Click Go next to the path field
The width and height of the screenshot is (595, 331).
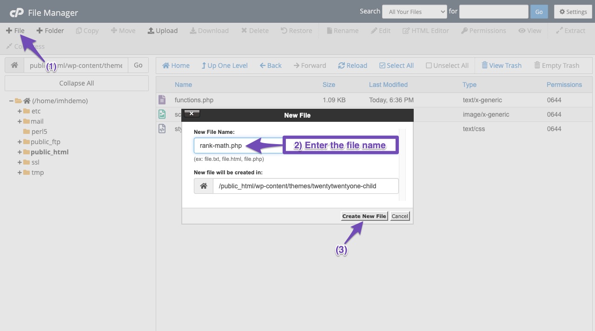point(138,66)
